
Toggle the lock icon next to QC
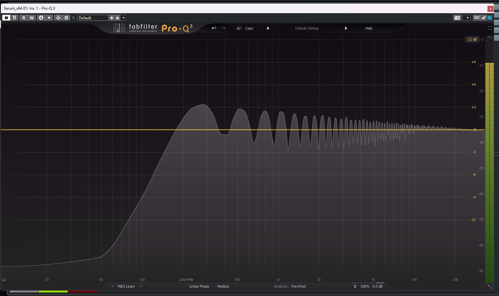pos(484,18)
